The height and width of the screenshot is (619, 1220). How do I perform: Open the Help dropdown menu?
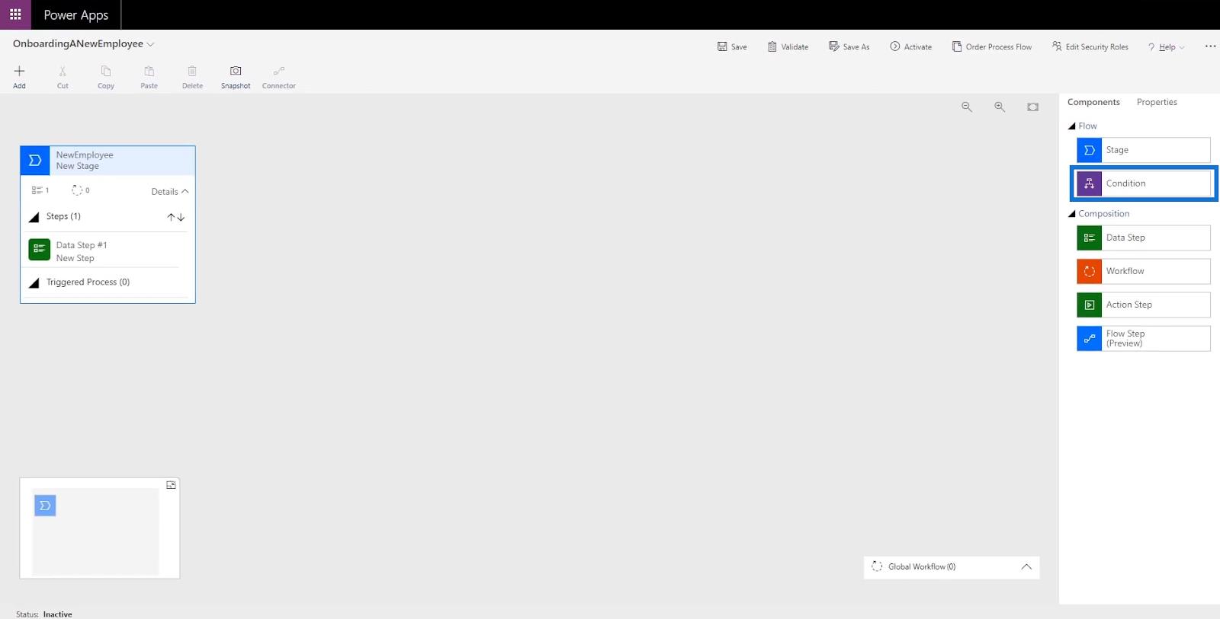coord(1167,47)
